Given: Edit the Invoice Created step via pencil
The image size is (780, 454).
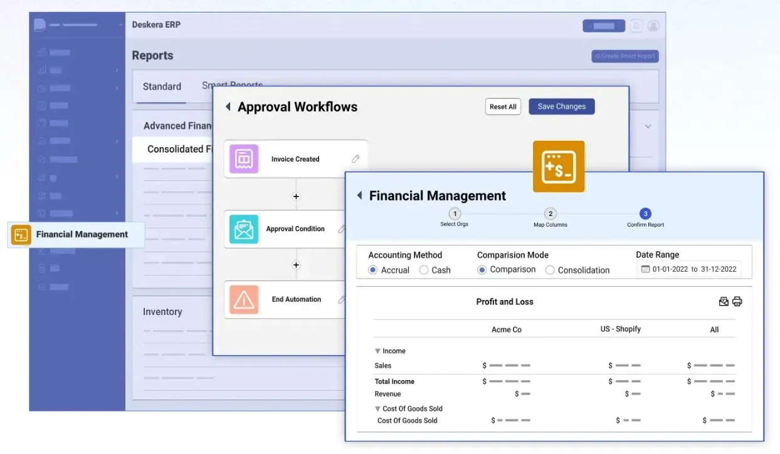Looking at the screenshot, I should (356, 159).
